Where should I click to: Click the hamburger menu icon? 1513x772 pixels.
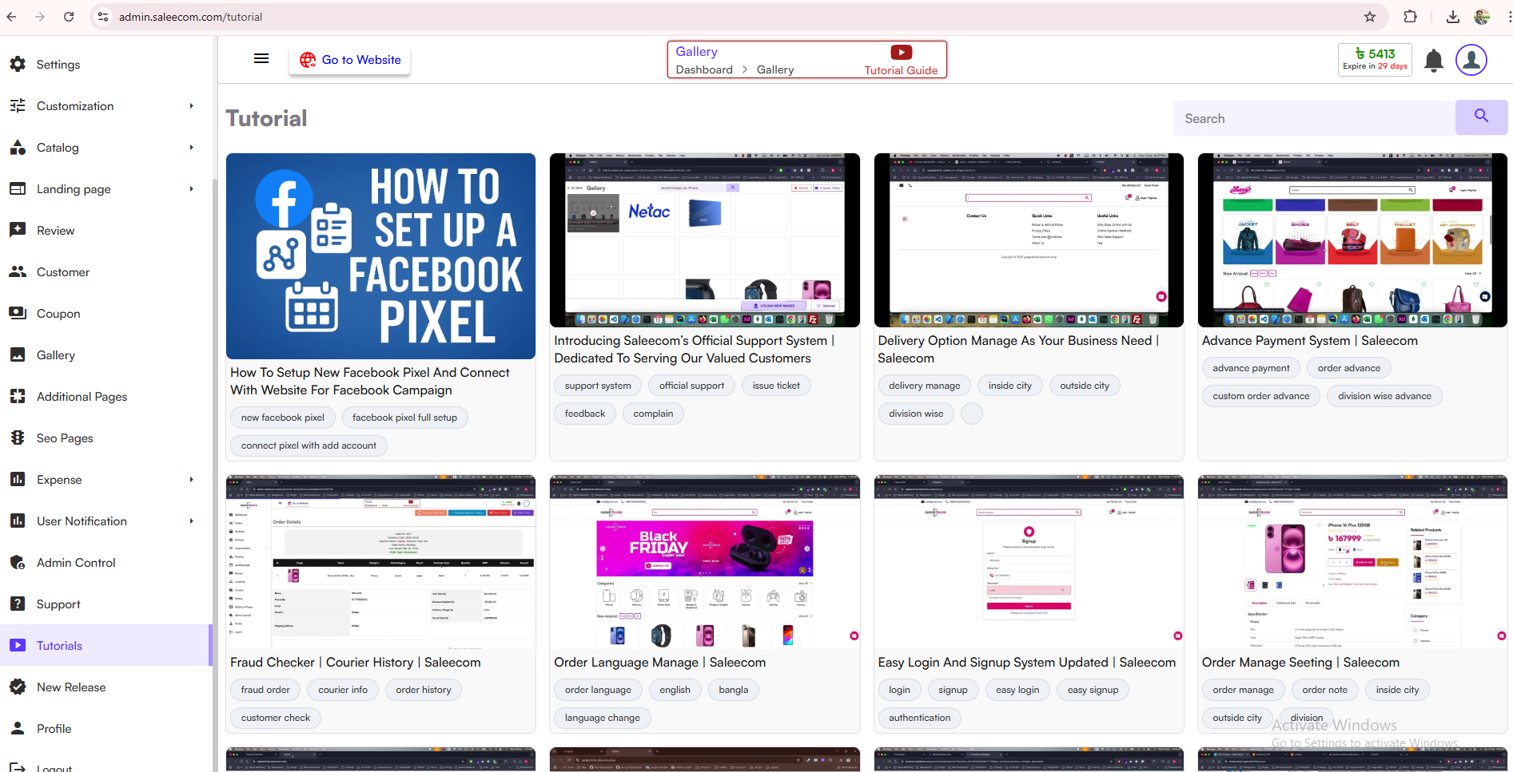[261, 58]
